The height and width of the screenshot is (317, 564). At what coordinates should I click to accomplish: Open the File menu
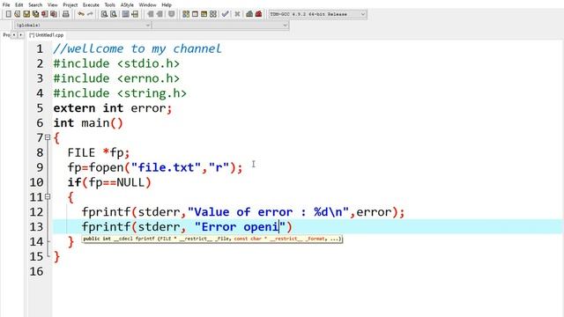[x=6, y=4]
